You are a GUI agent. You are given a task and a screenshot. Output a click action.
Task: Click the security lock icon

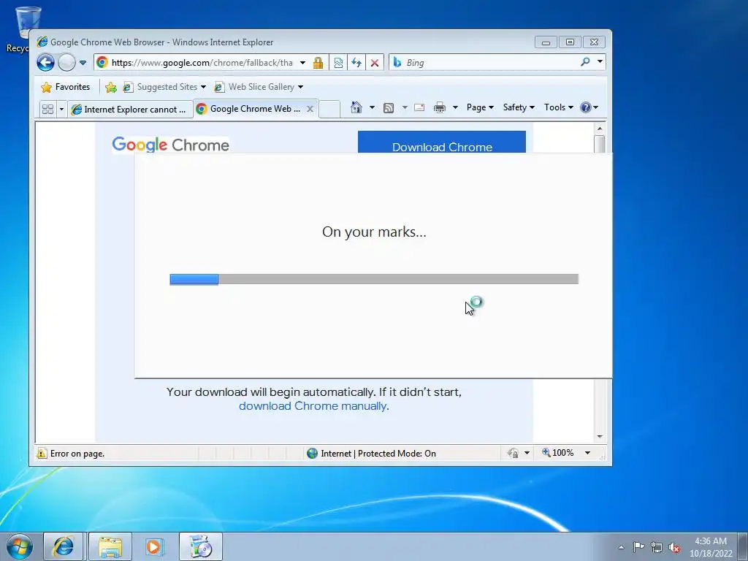pyautogui.click(x=318, y=63)
